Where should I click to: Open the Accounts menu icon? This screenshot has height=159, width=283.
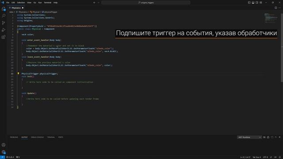[4, 145]
